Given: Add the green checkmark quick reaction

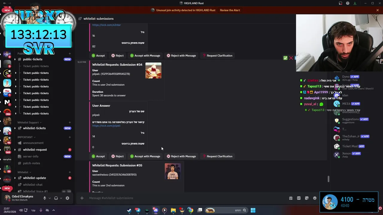Looking at the screenshot, I should pyautogui.click(x=285, y=58).
